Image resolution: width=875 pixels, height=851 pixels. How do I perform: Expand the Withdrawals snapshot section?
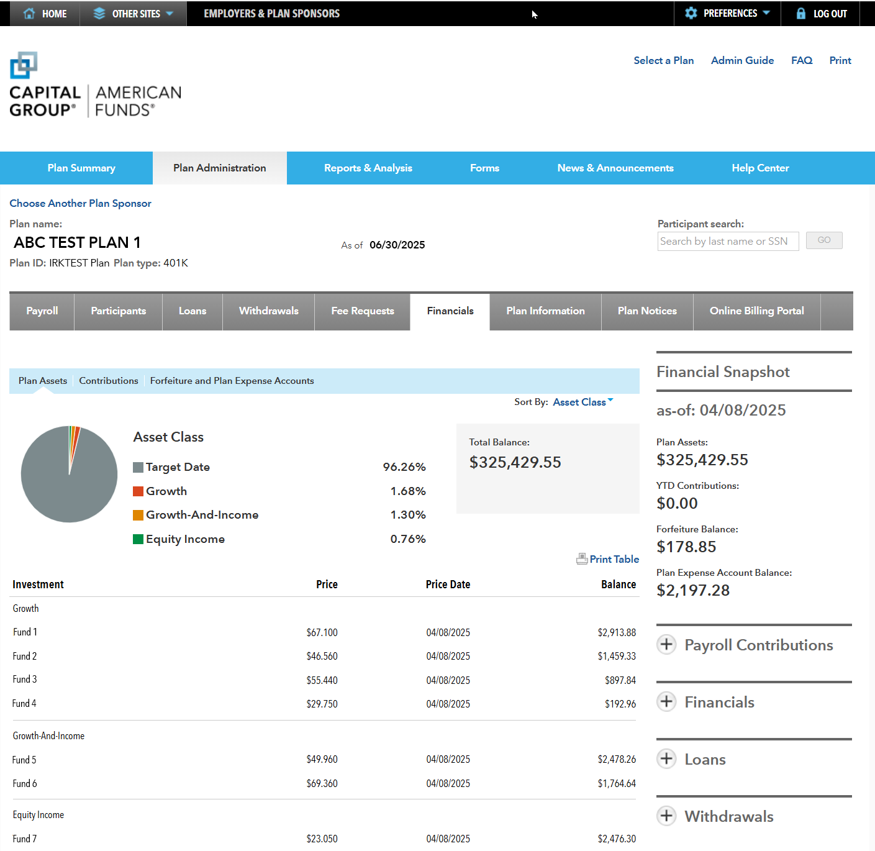(x=666, y=816)
